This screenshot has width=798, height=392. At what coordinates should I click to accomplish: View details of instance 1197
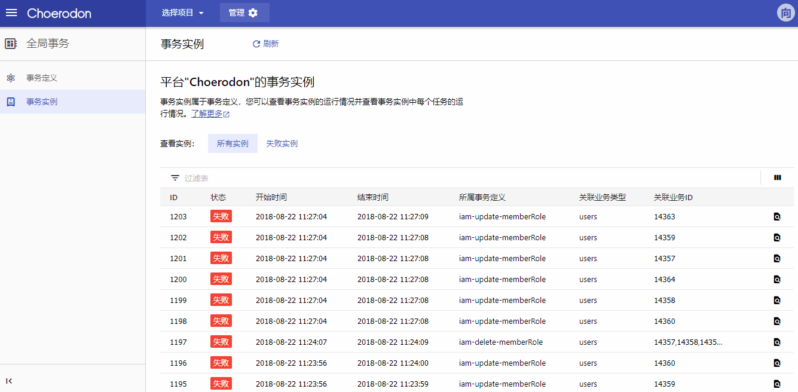(x=777, y=342)
